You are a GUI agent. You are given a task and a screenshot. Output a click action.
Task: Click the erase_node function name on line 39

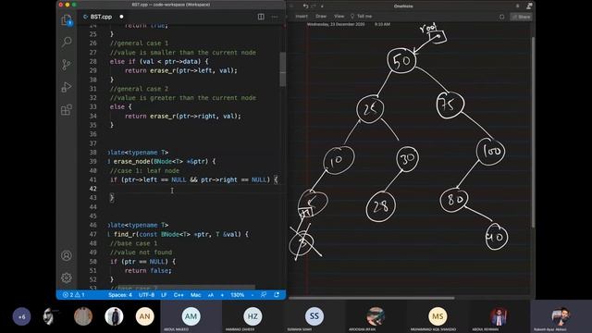(x=132, y=162)
